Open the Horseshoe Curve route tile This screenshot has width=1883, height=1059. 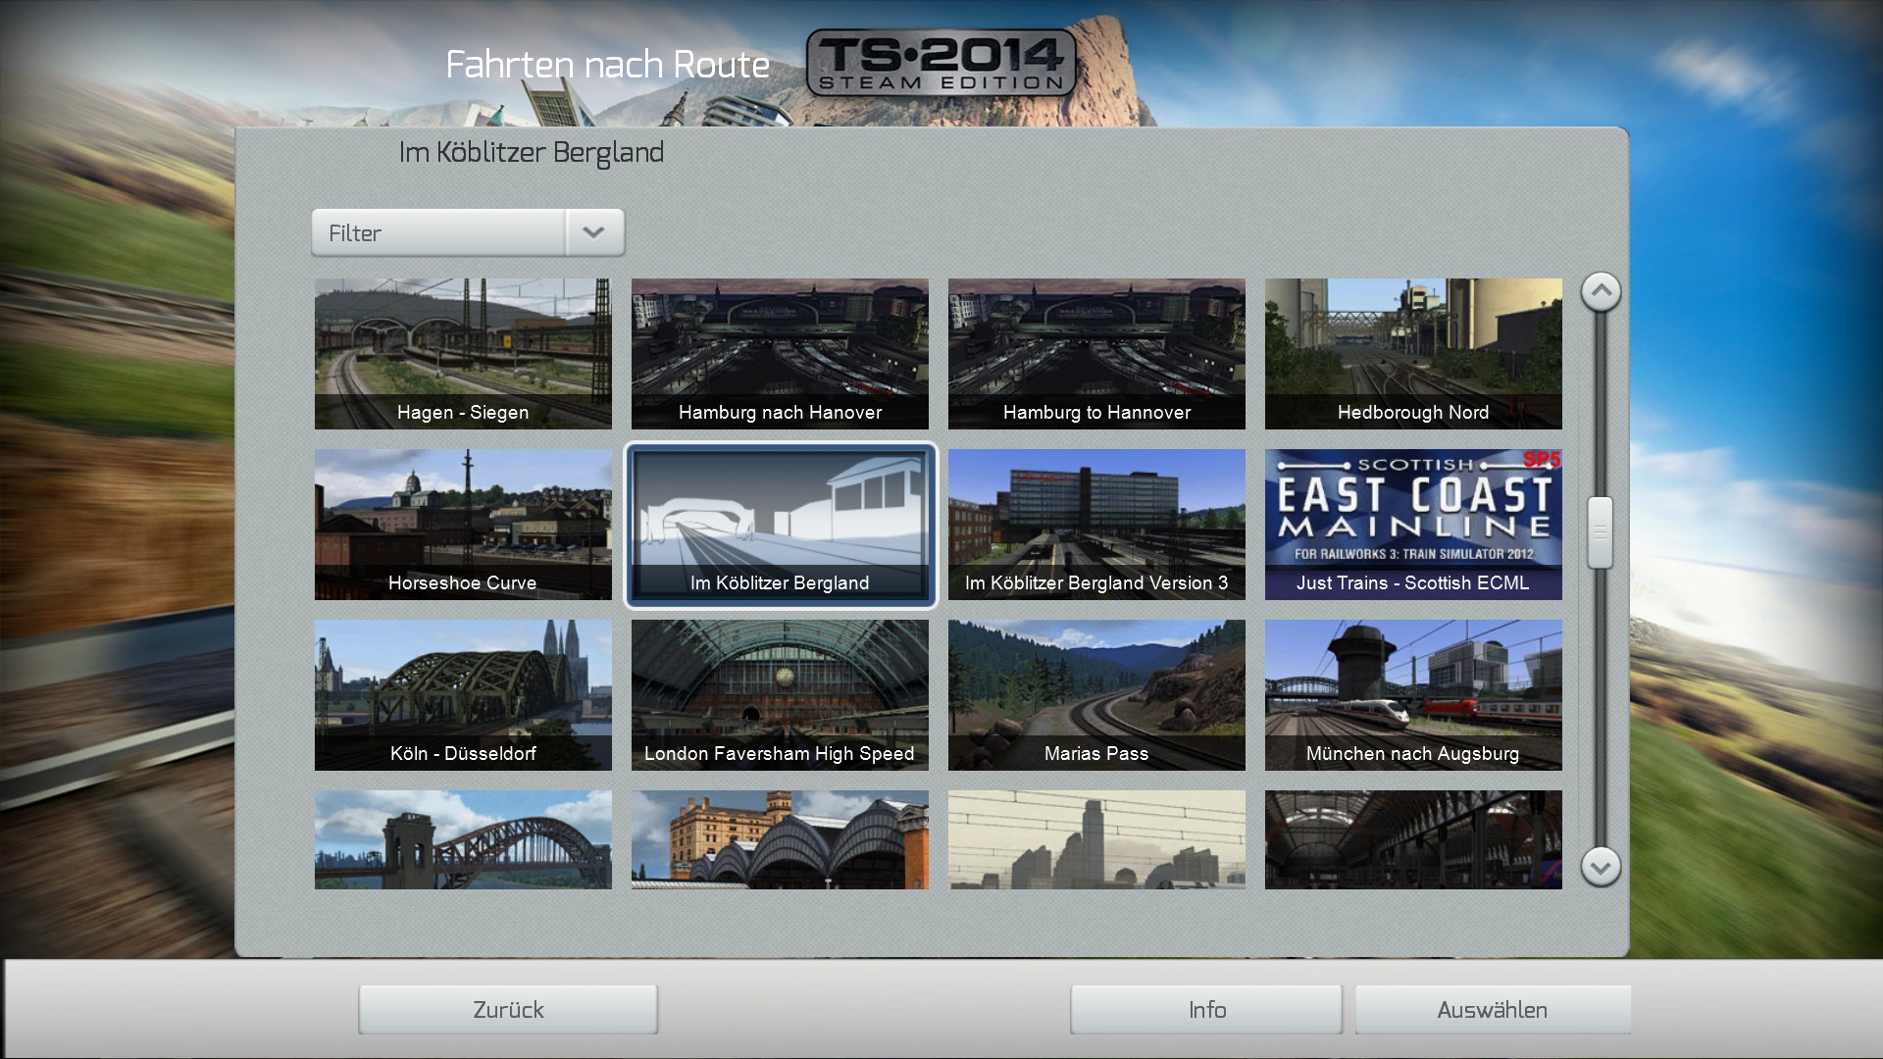[463, 524]
